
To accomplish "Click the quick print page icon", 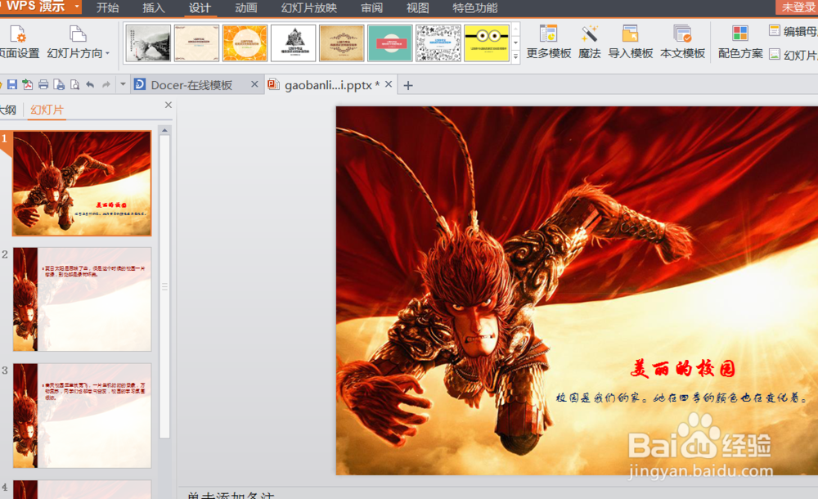I will point(59,84).
